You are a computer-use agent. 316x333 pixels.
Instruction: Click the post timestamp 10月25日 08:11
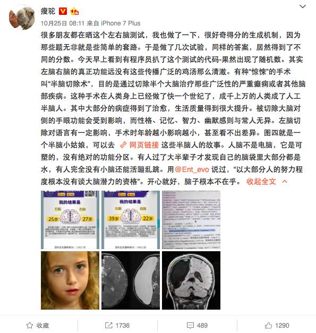coord(63,23)
